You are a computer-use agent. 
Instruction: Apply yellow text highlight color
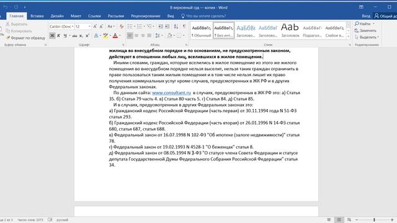pos(105,36)
